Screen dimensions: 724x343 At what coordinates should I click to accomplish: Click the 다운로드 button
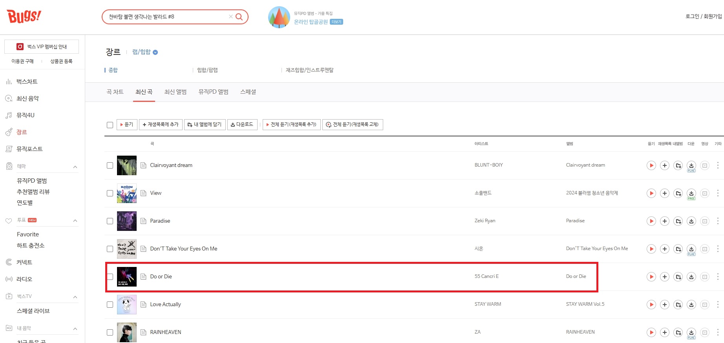click(242, 125)
